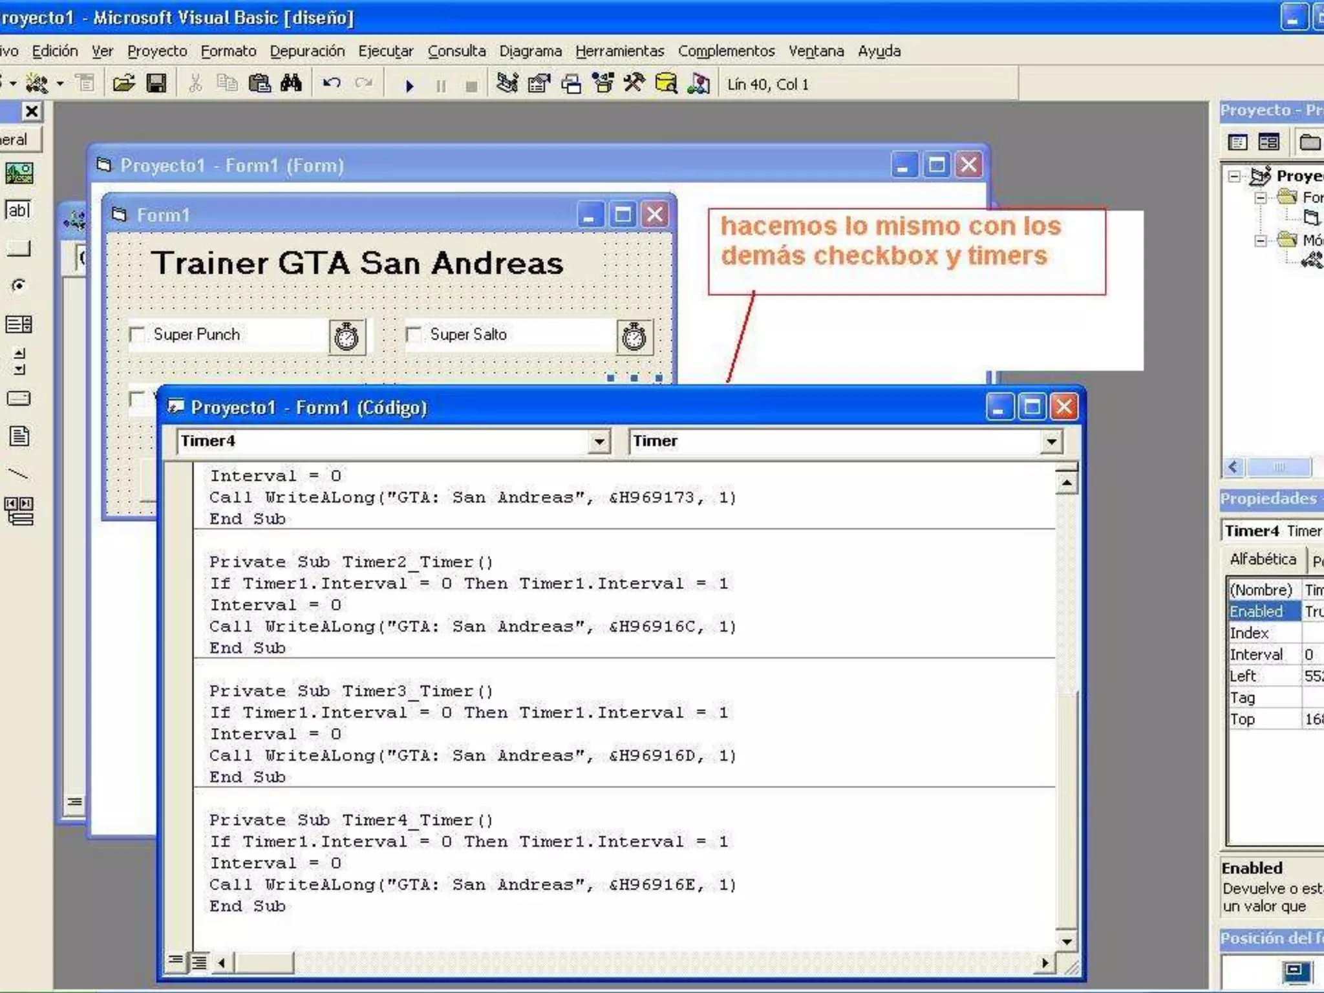Viewport: 1324px width, 993px height.
Task: Click the timer control beside Super Punch
Action: (347, 337)
